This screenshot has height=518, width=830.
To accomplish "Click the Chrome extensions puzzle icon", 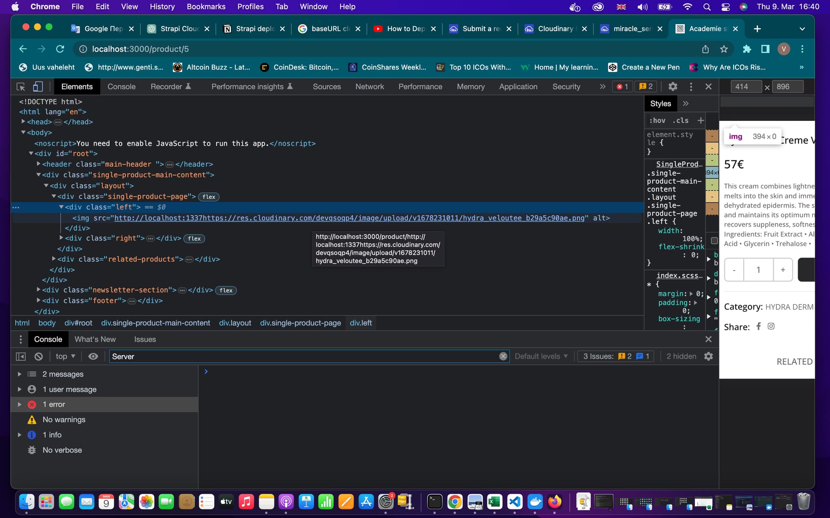I will [747, 49].
